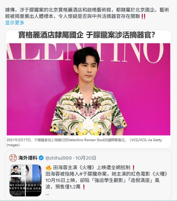Click the red exclamation after 預售僅1.2萬
The width and height of the screenshot is (177, 201).
click(84, 187)
